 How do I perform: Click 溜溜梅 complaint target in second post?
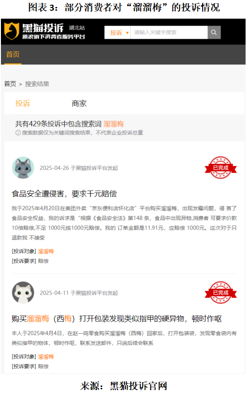pyautogui.click(x=46, y=357)
